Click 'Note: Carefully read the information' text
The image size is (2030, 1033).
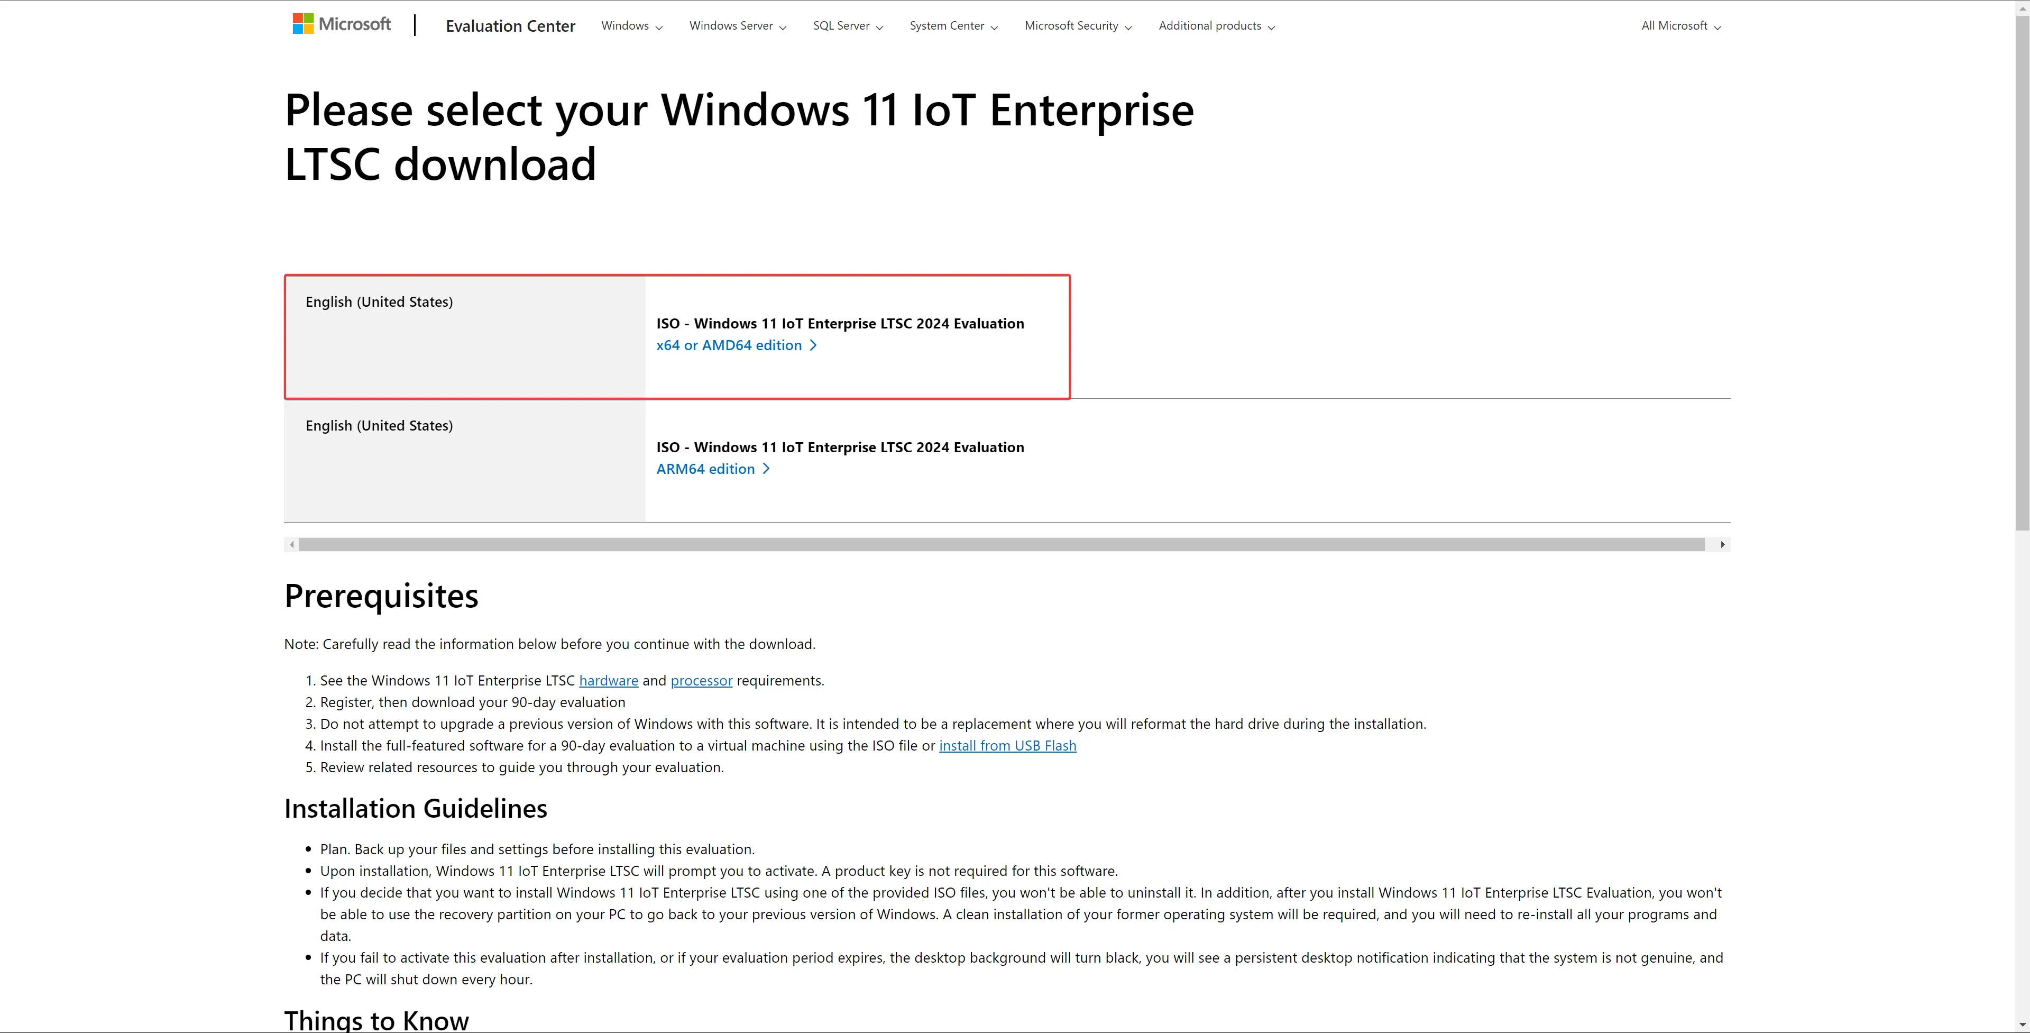point(549,644)
